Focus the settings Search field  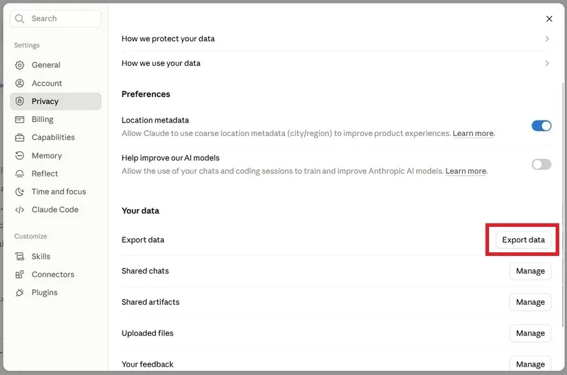[56, 18]
